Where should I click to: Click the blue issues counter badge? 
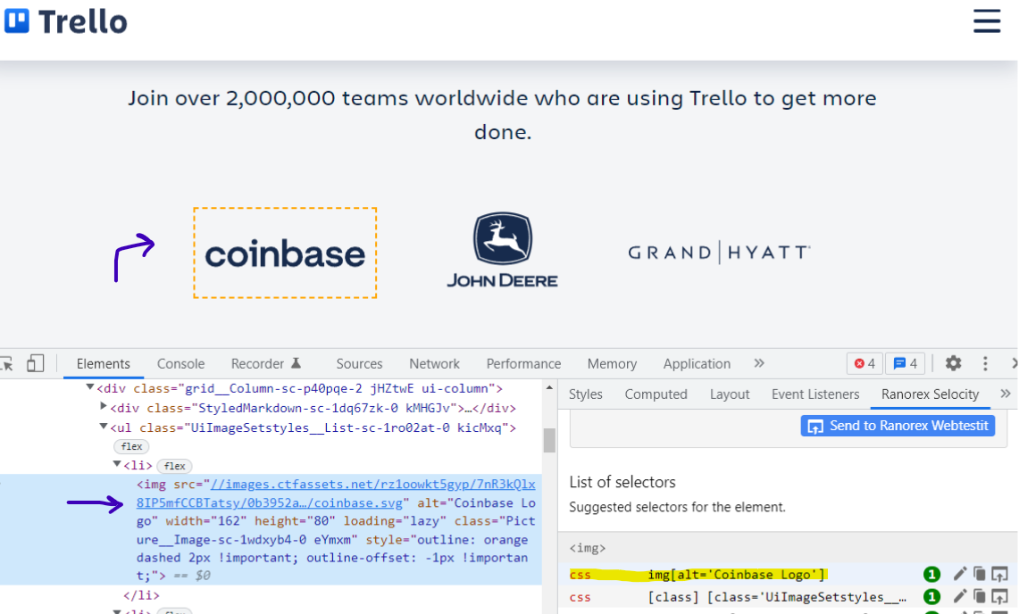click(906, 363)
